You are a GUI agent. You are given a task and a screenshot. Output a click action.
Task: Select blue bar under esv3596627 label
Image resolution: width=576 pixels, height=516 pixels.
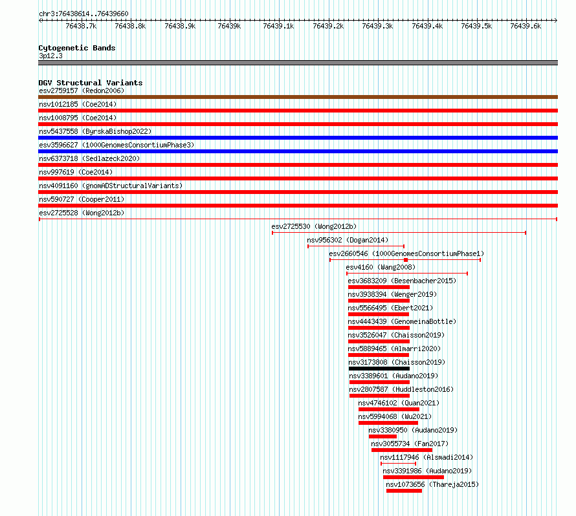pyautogui.click(x=298, y=151)
